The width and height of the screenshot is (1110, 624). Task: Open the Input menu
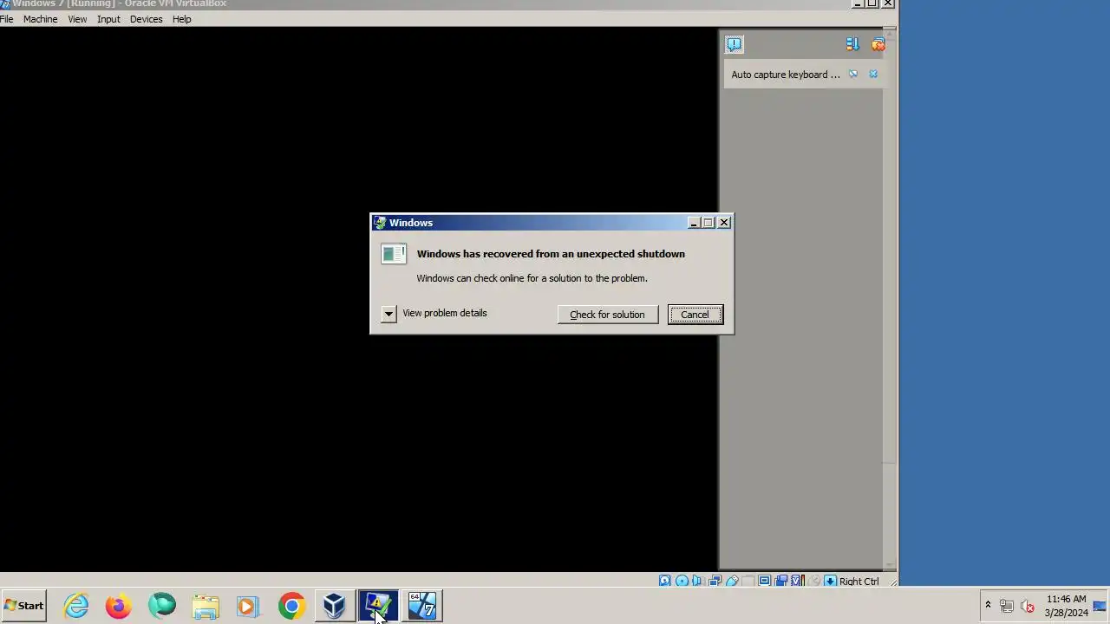pos(108,19)
